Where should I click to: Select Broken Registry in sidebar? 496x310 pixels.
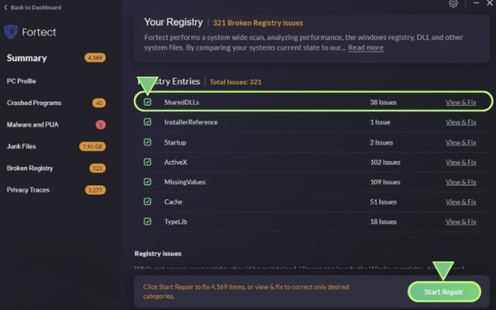30,168
